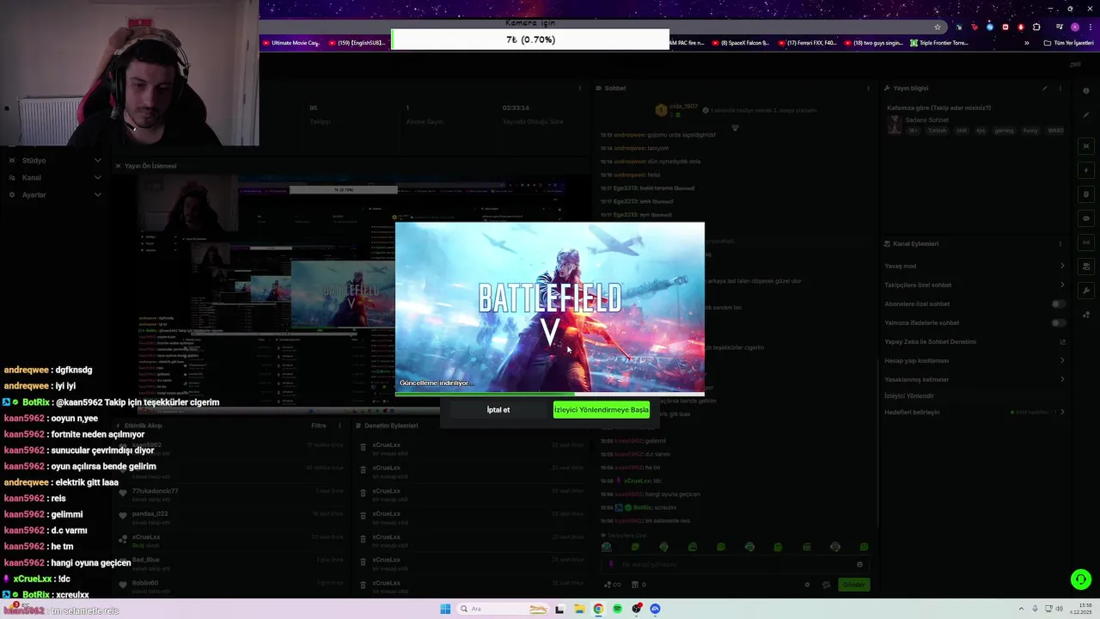Open the Sohbet panel three-dot menu
Viewport: 1100px width, 619px height.
(x=868, y=88)
